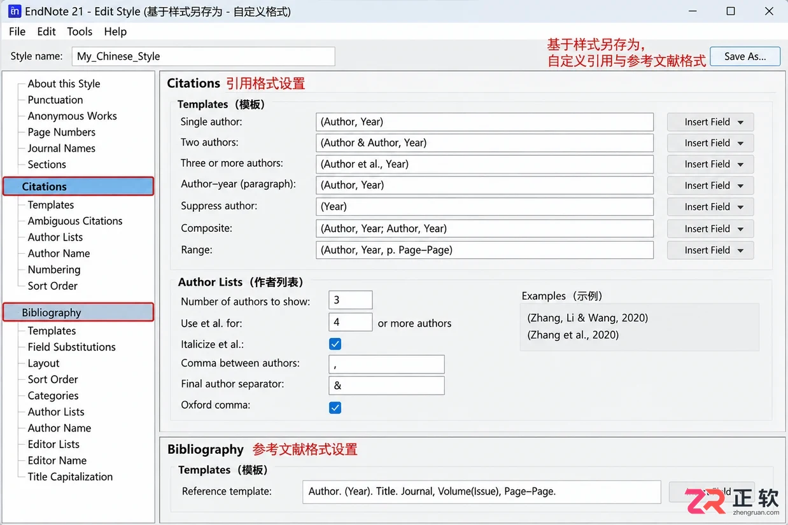Click Number of authors to show field

351,300
